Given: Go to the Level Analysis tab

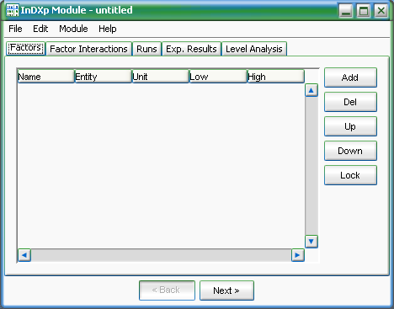Looking at the screenshot, I should 254,49.
